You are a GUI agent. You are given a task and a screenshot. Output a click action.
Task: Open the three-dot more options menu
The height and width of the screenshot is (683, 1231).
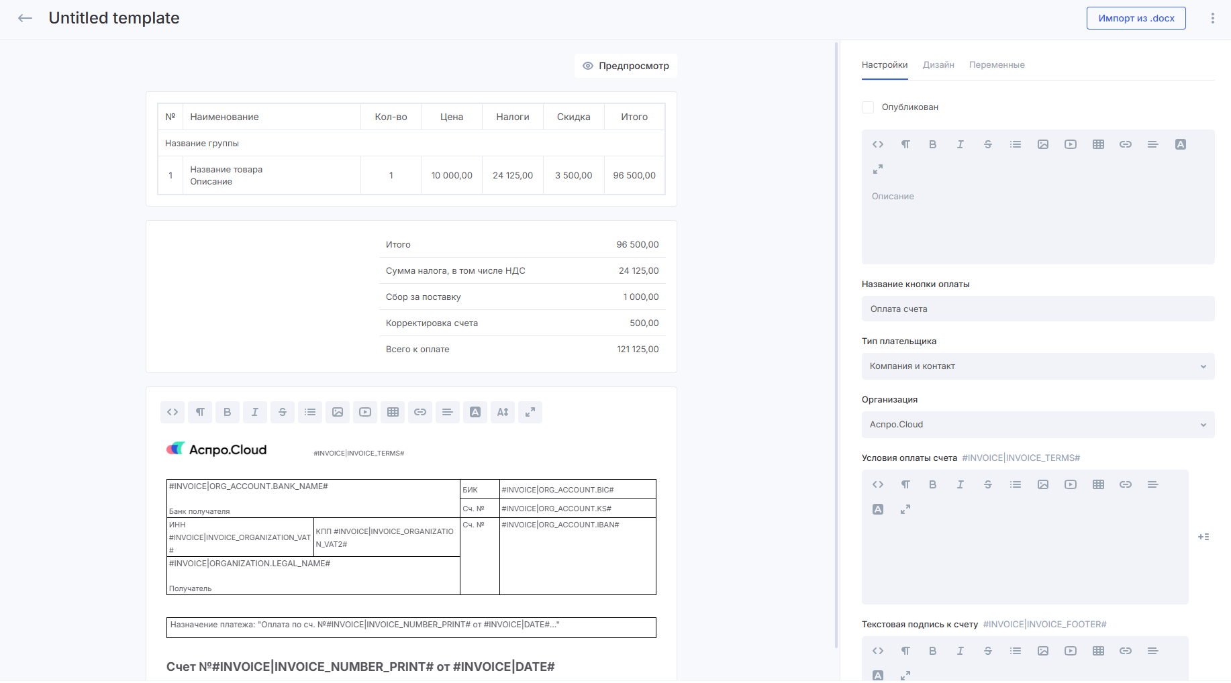click(x=1212, y=18)
